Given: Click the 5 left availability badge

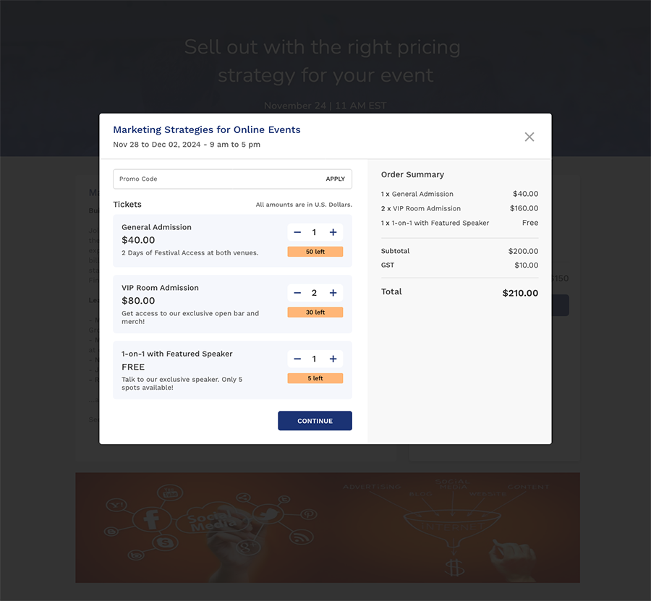Looking at the screenshot, I should (x=315, y=378).
